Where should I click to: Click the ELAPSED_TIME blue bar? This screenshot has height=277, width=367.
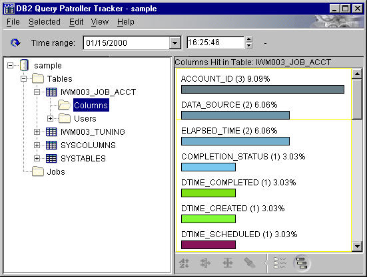coord(236,141)
